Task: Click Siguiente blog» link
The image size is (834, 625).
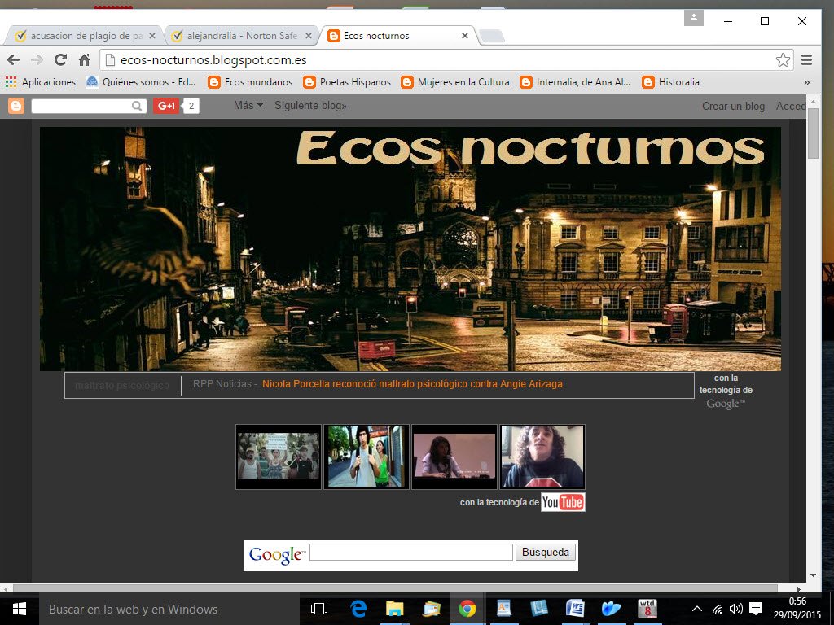Action: click(x=310, y=106)
